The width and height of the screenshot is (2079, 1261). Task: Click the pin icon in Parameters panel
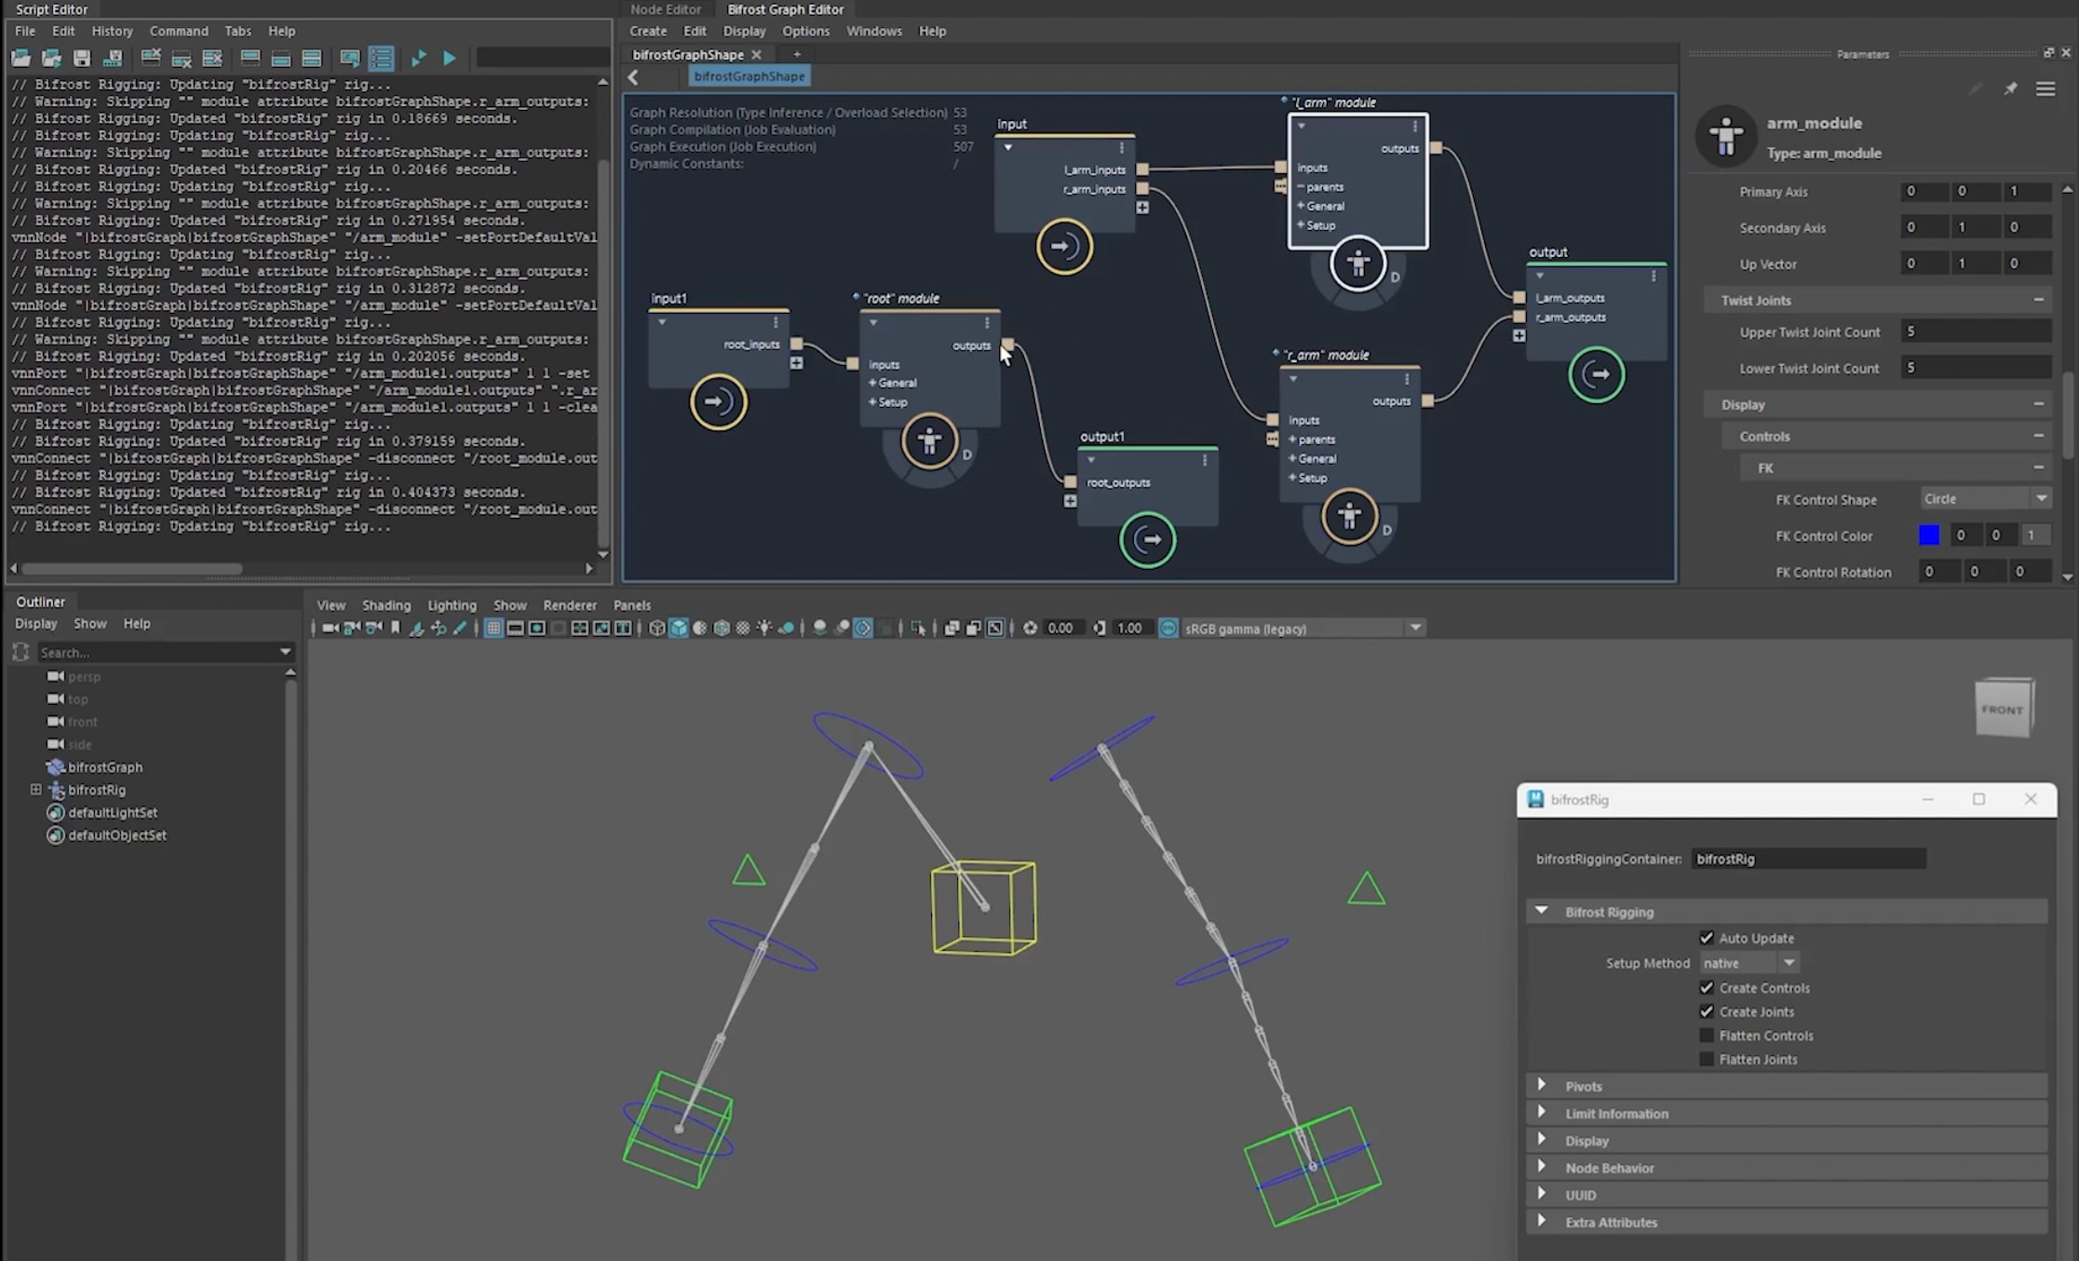point(2010,89)
